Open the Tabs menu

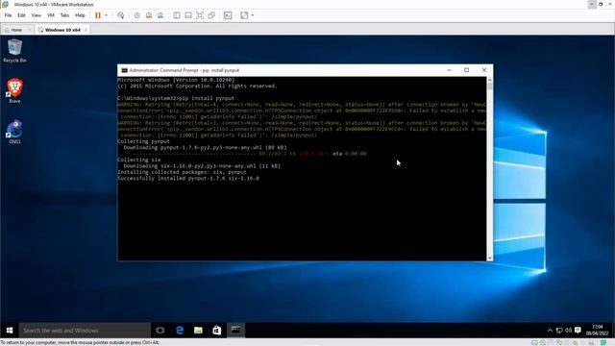point(64,15)
